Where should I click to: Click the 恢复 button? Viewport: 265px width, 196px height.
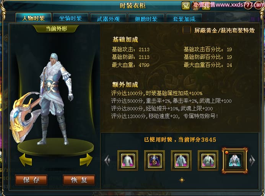(79, 180)
